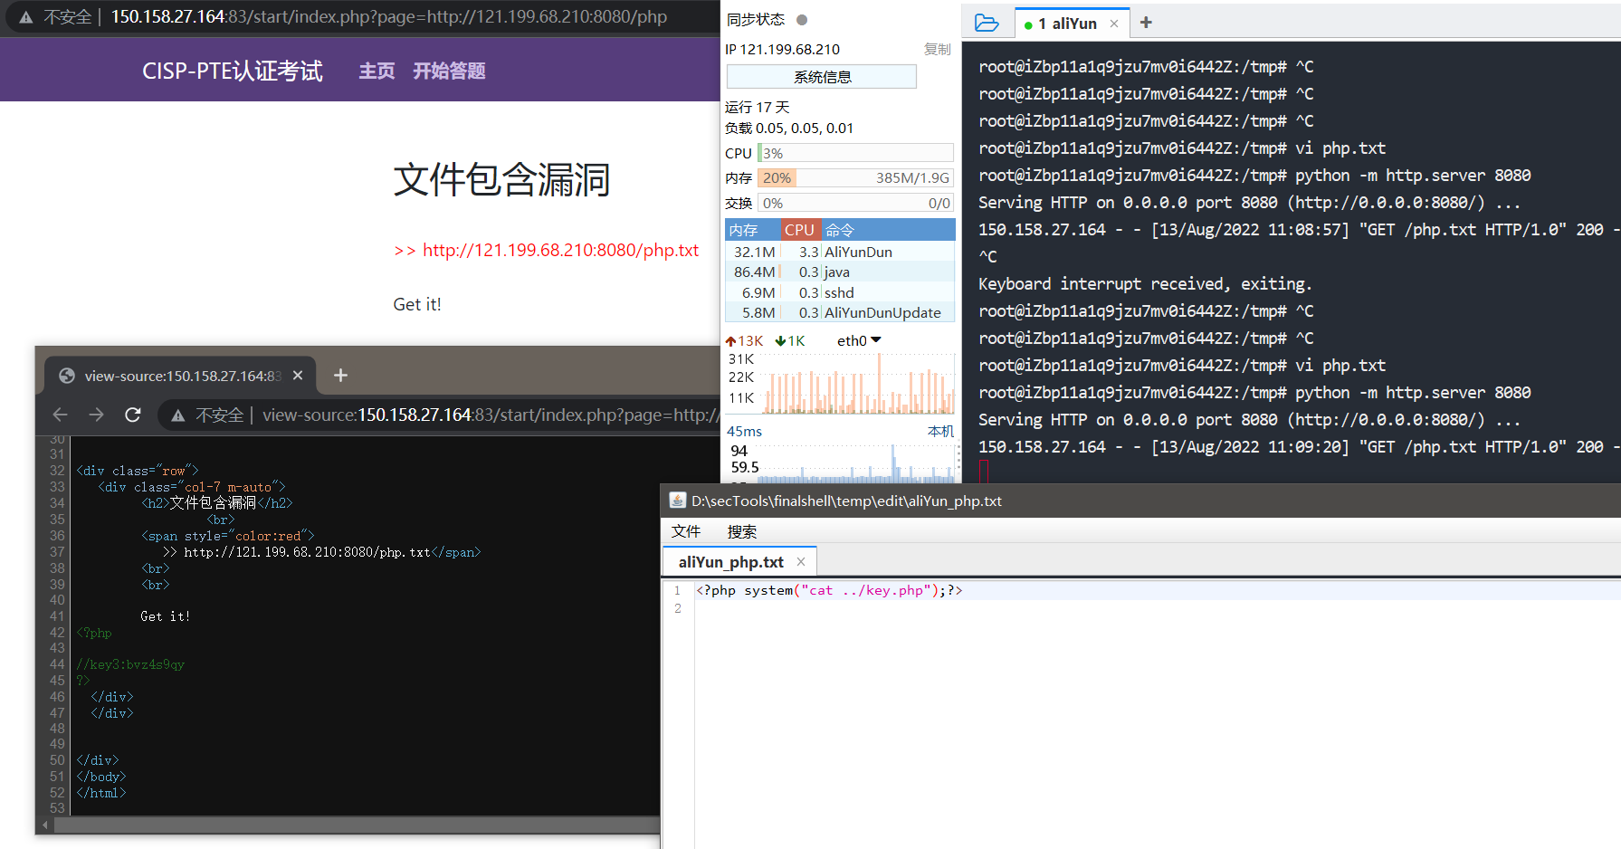Click the 11:08:57 GET /php.txt log line

coord(1299,230)
